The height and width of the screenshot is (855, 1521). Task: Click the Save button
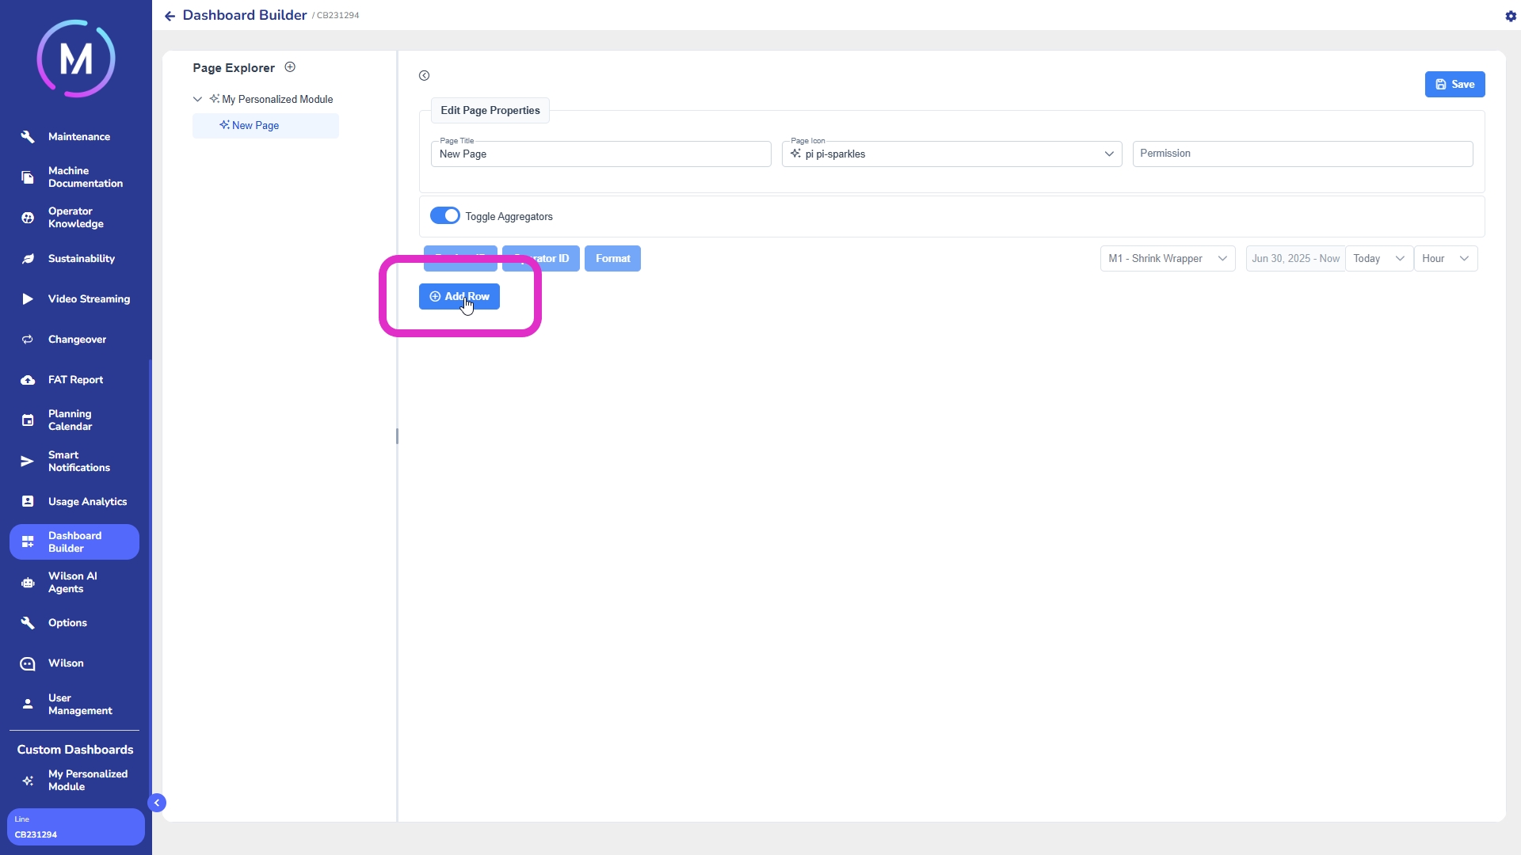coord(1454,85)
